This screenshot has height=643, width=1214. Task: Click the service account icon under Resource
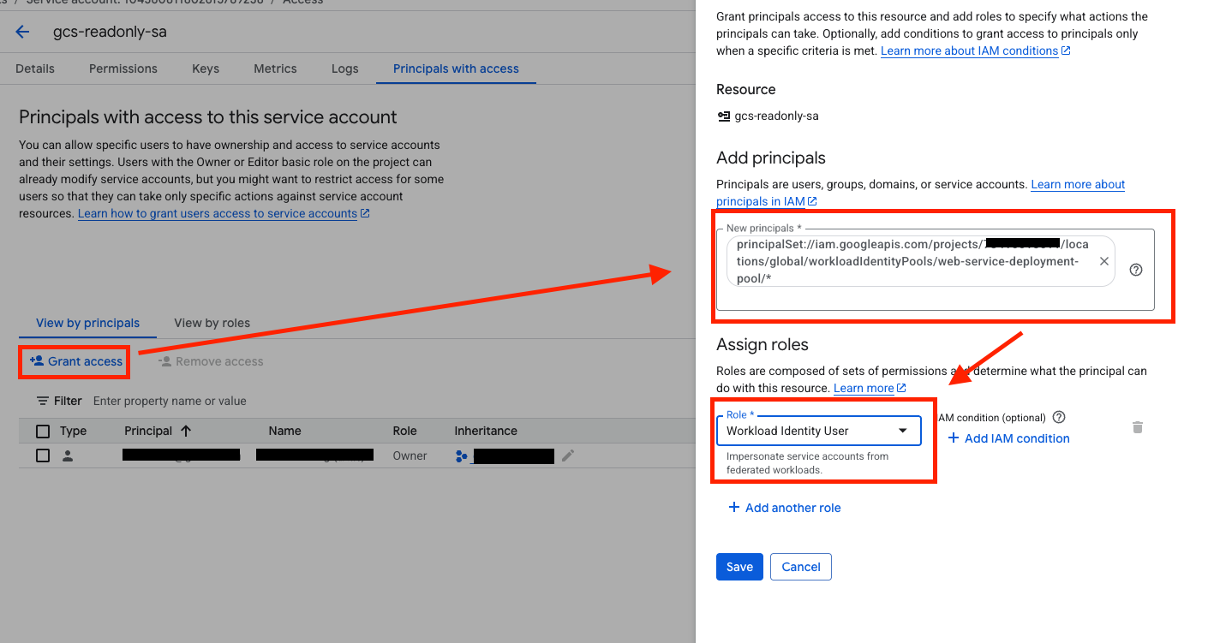[x=722, y=115]
